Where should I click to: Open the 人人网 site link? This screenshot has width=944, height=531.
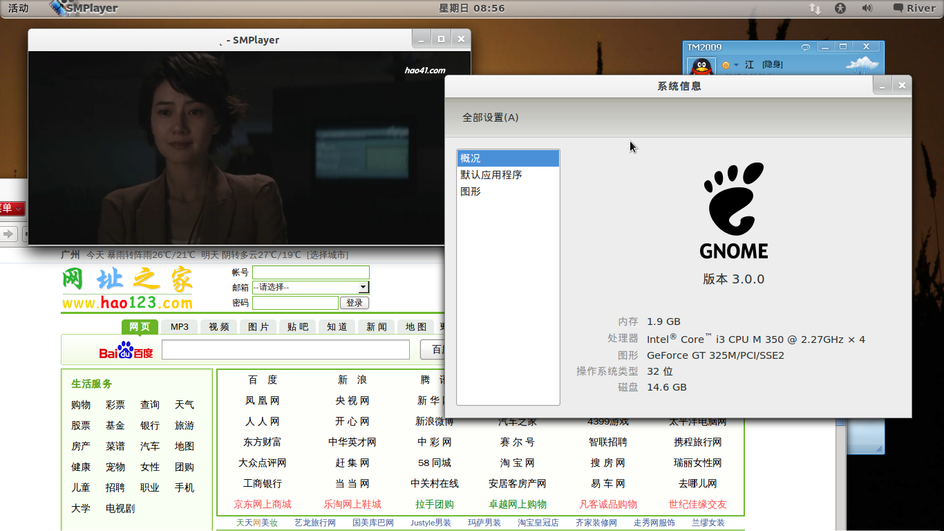tap(262, 421)
